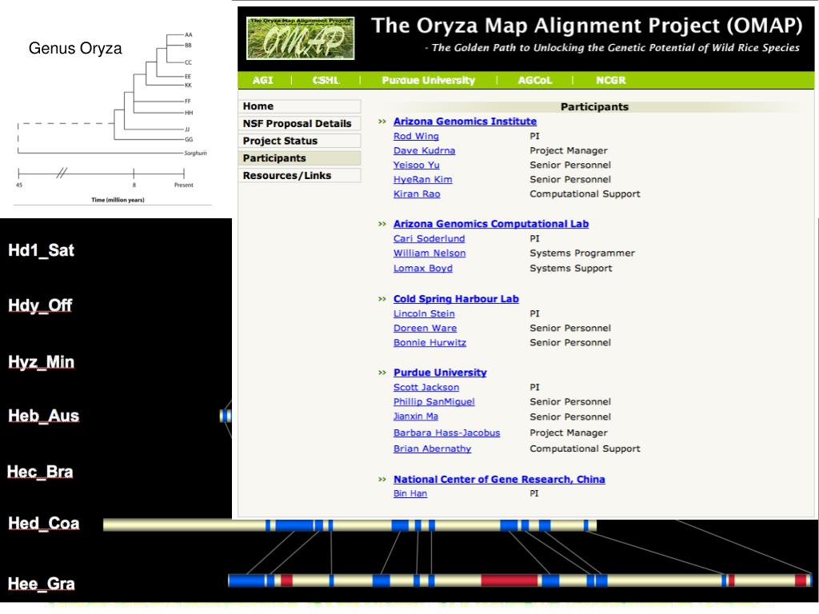Open the Resources/Links page
Screen dimensions: 819x614
pyautogui.click(x=299, y=175)
